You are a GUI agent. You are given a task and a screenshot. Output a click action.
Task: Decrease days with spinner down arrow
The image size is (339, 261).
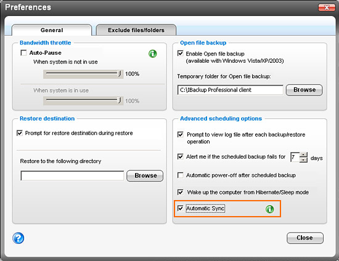tap(303, 160)
